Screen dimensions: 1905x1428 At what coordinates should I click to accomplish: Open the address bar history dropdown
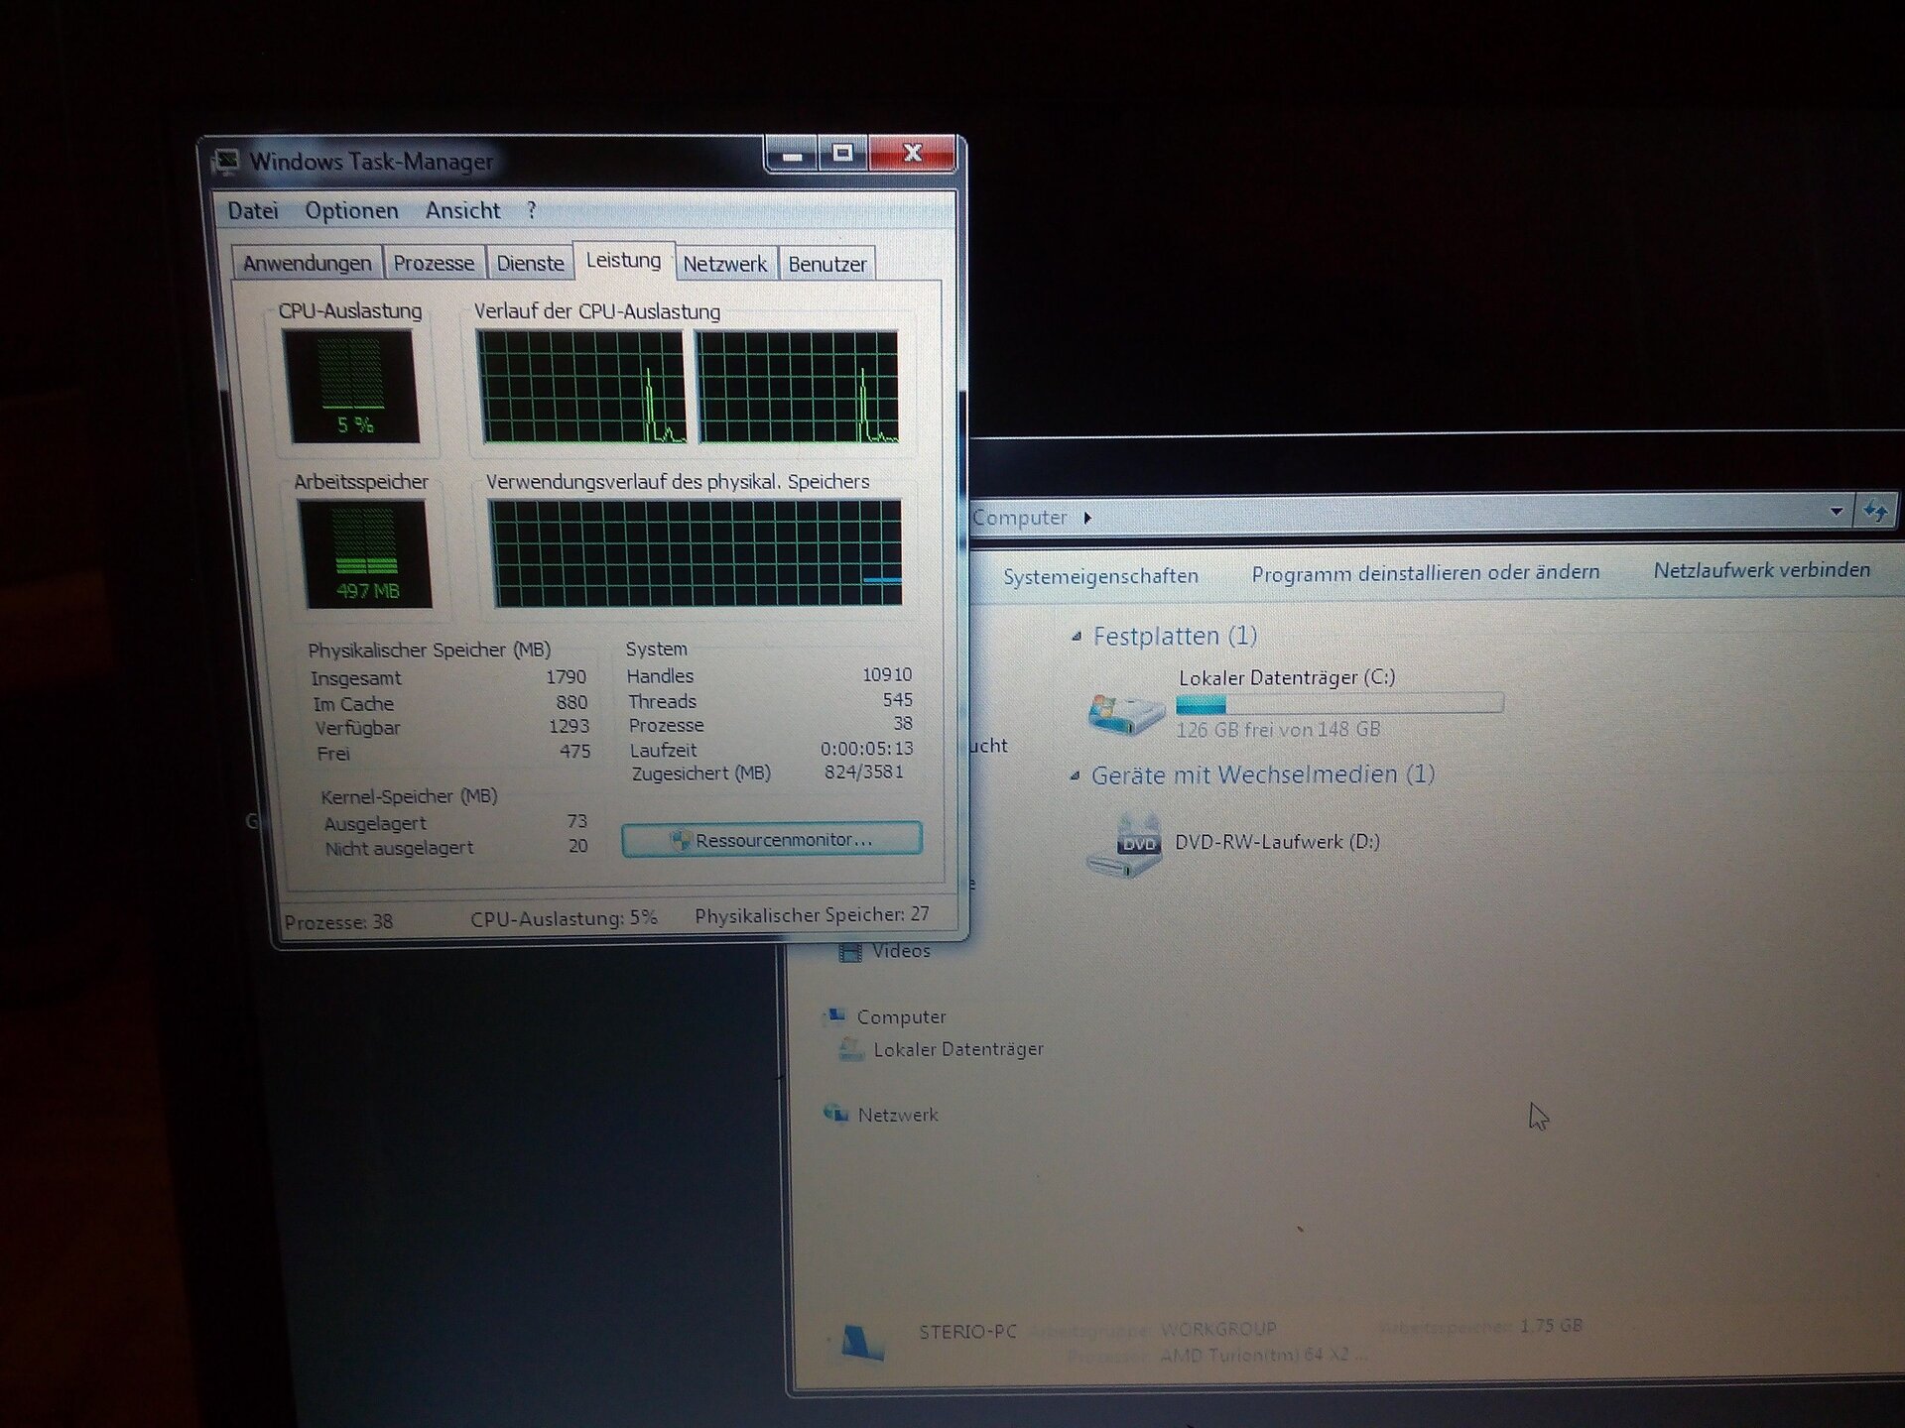click(1837, 512)
